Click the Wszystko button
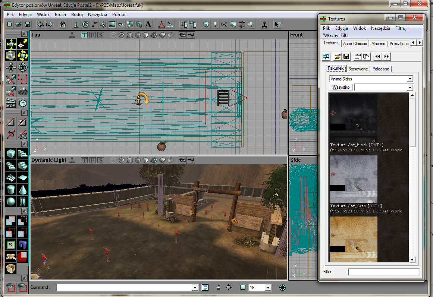 coord(341,87)
